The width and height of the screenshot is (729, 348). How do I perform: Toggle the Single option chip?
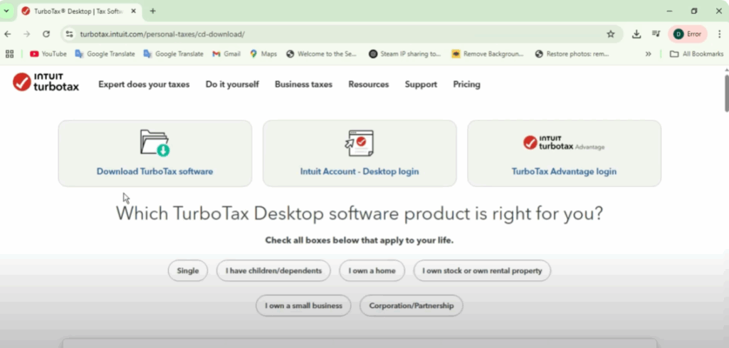coord(188,270)
